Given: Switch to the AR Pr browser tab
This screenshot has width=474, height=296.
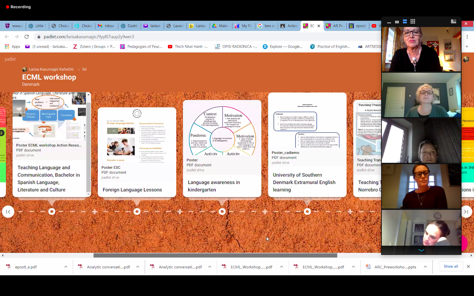Looking at the screenshot, I should point(335,26).
